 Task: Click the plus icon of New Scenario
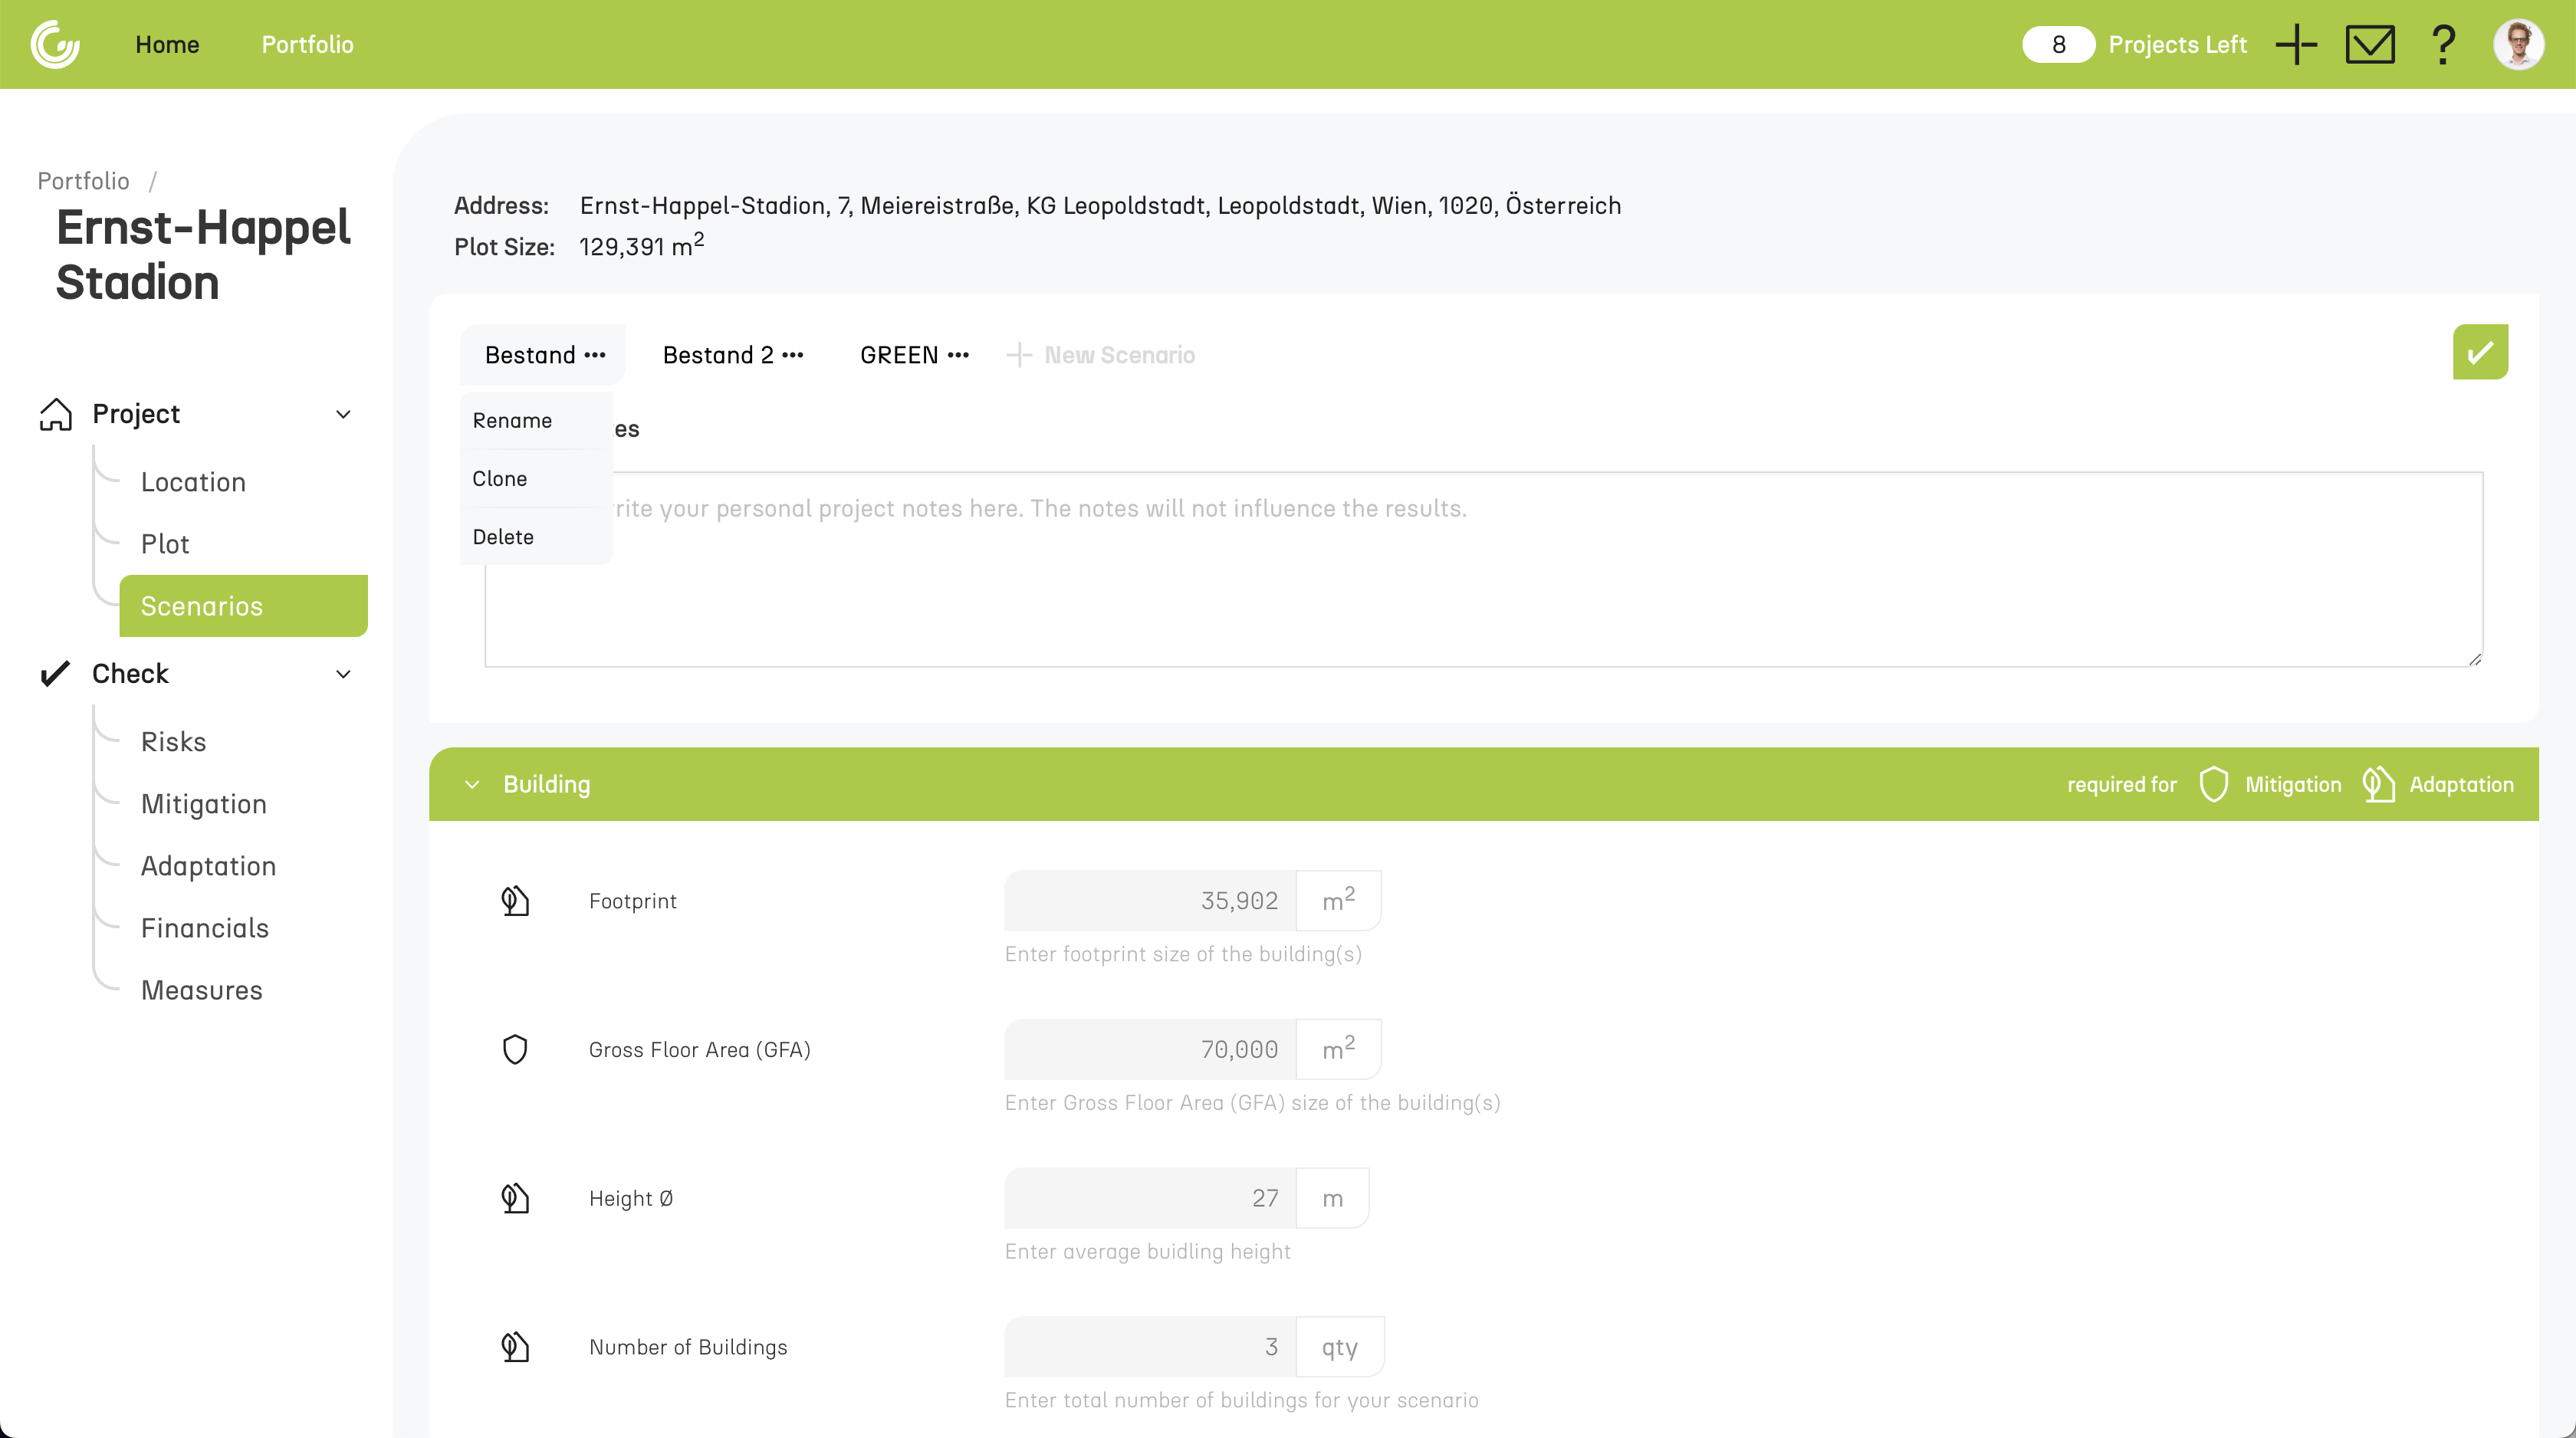1019,355
